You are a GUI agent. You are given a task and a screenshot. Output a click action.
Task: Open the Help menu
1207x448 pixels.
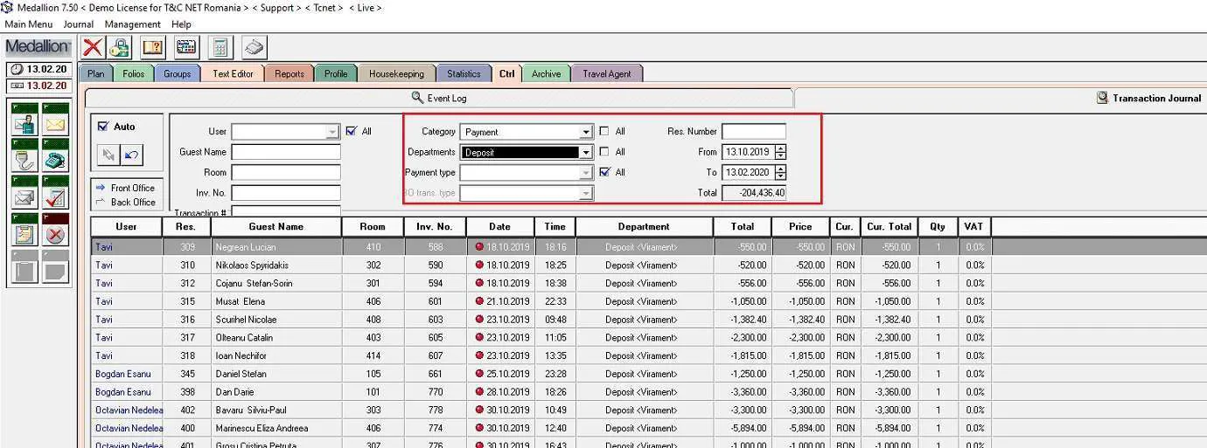(181, 24)
